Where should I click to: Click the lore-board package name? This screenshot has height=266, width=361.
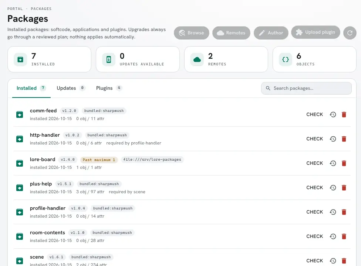pos(43,159)
